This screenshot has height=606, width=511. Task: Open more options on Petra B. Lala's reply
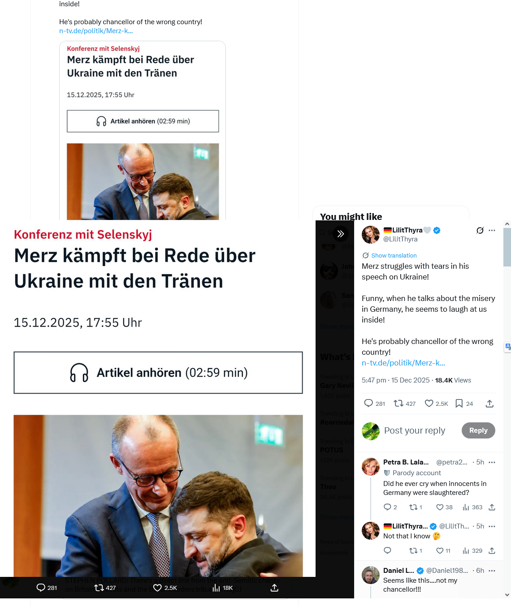pos(492,462)
